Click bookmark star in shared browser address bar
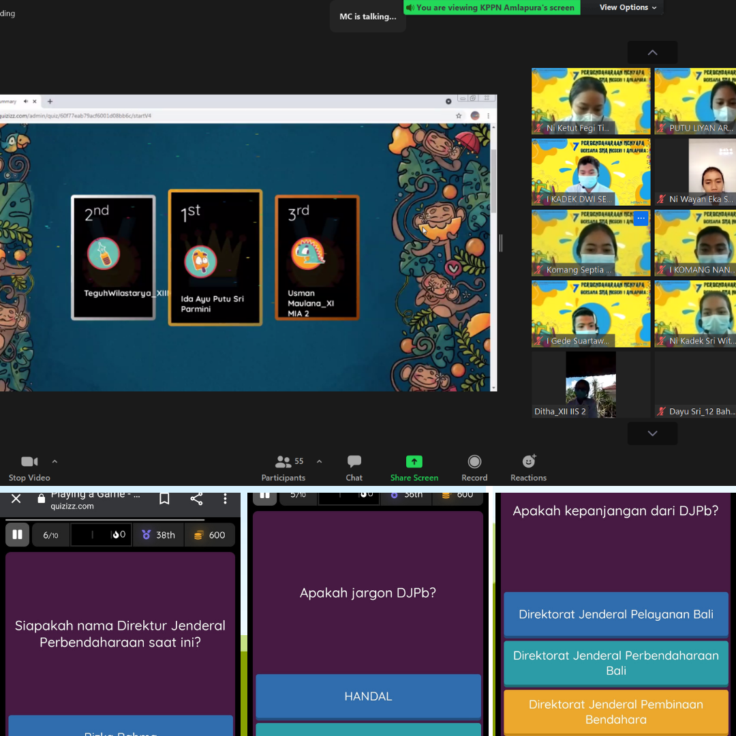The width and height of the screenshot is (736, 736). 459,115
